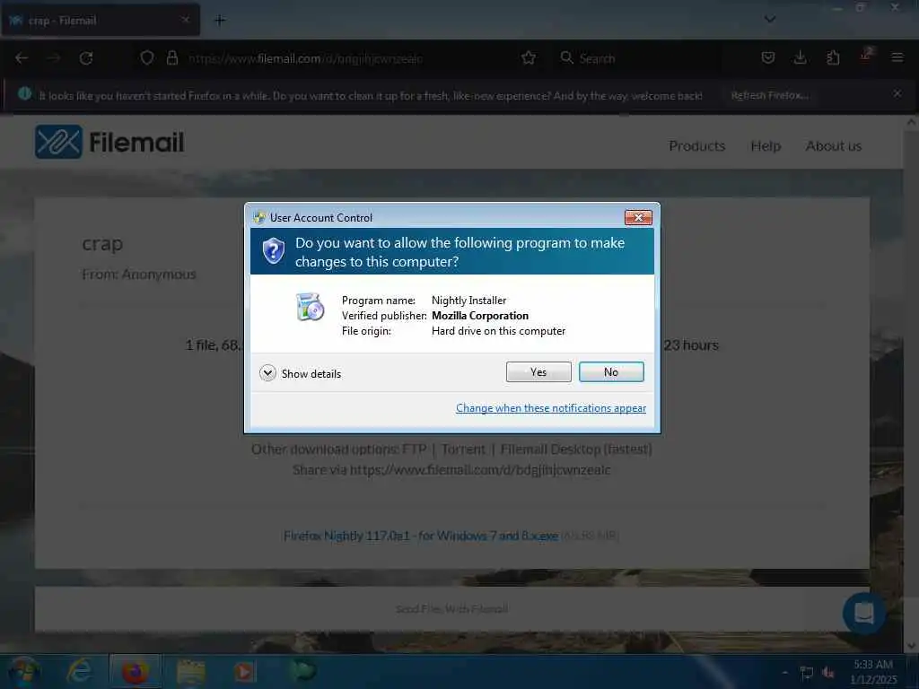Screen dimensions: 919x689
Task: Select the crap - Filemail tab
Action: click(x=101, y=21)
